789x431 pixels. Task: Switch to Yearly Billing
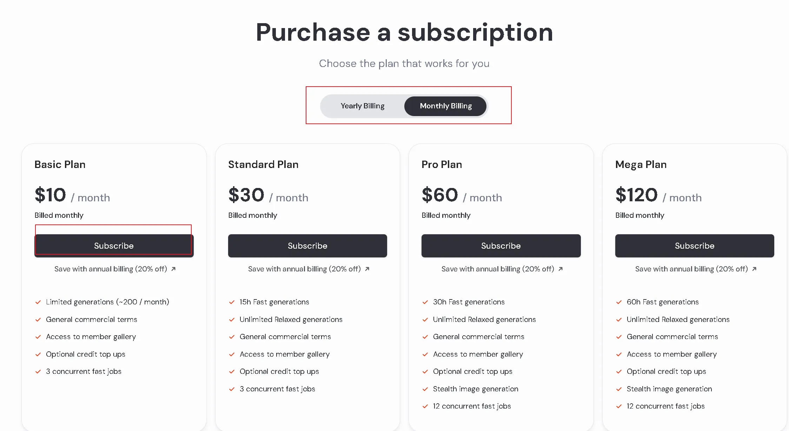click(362, 106)
